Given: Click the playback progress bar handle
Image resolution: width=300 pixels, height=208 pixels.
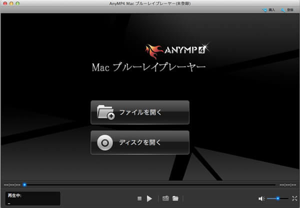Looking at the screenshot, I should [24, 185].
